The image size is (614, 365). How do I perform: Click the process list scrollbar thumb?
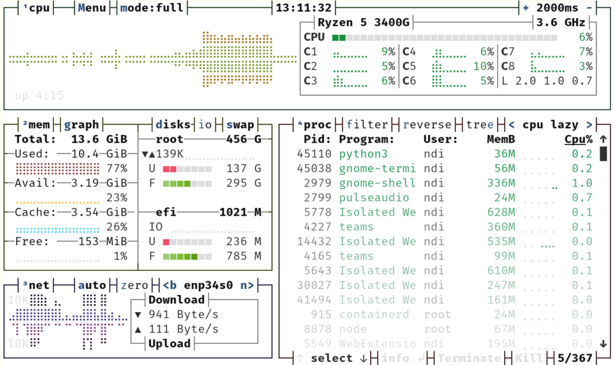pyautogui.click(x=604, y=154)
